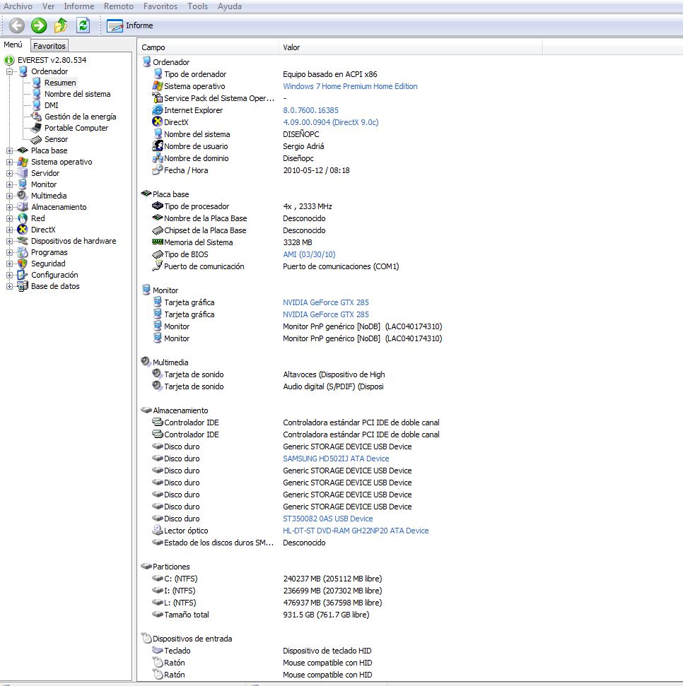Open the Ver menu

coord(48,6)
